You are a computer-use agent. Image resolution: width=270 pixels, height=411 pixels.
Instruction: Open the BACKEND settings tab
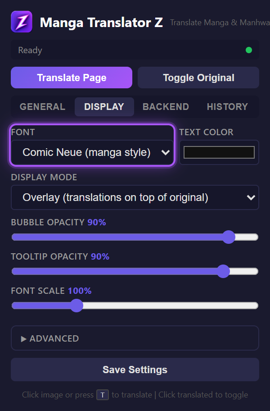(x=166, y=107)
